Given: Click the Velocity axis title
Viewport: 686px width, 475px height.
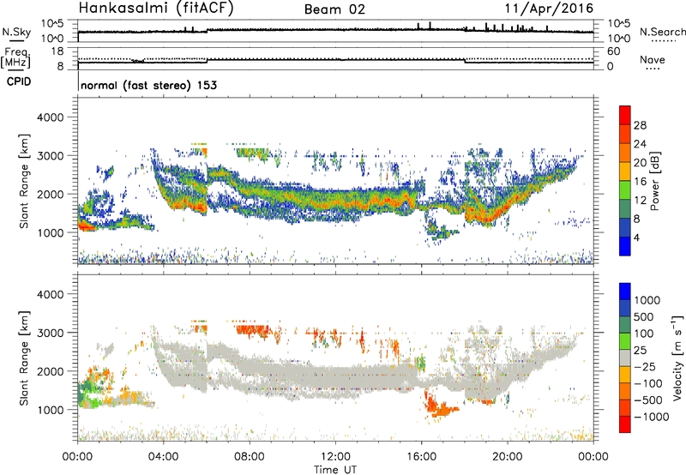Looking at the screenshot, I should coord(677,358).
